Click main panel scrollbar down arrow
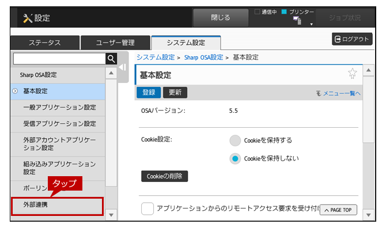This screenshot has width=386, height=228. (369, 215)
